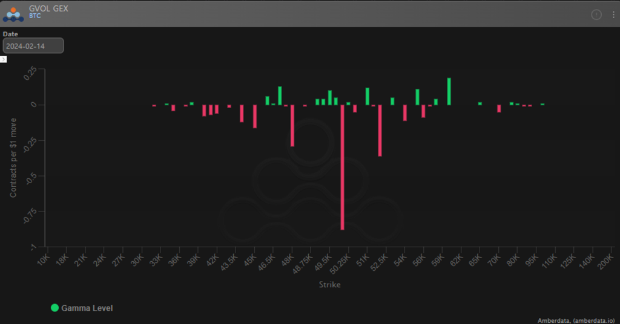Click the red bar at the 70K strike
Image resolution: width=620 pixels, height=324 pixels.
click(499, 109)
